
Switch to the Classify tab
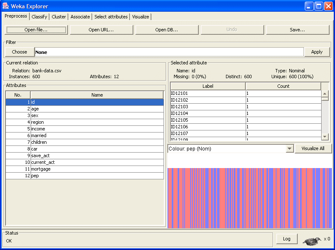click(39, 17)
